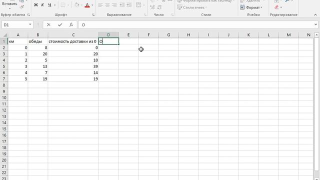Click into the formula bar
The width and height of the screenshot is (320, 180).
click(196, 24)
